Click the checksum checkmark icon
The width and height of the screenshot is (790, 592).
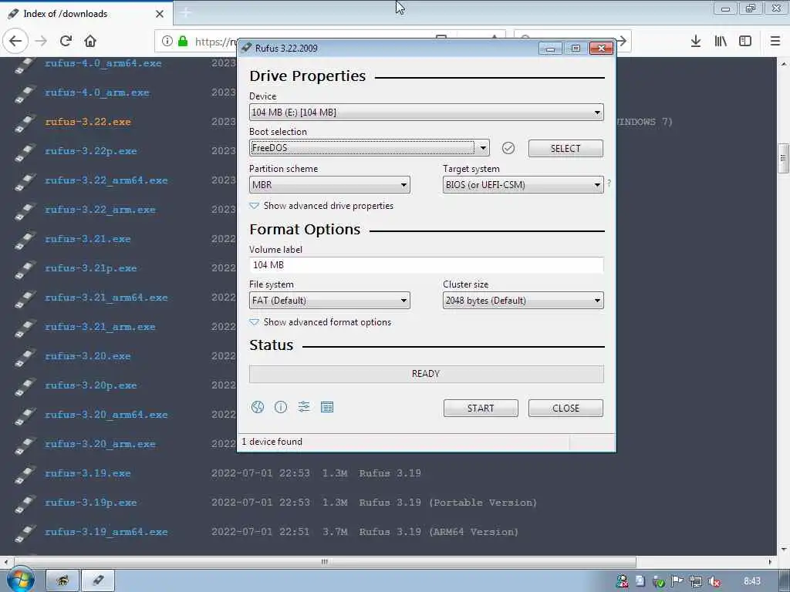(x=508, y=148)
